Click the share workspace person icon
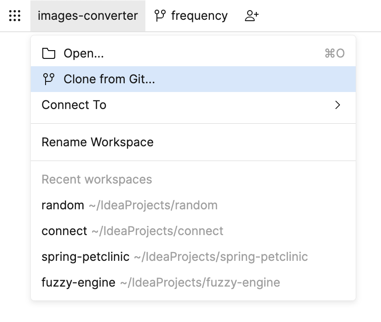381x322 pixels. tap(251, 15)
